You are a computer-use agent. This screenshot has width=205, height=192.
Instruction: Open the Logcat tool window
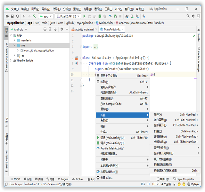click(x=63, y=179)
